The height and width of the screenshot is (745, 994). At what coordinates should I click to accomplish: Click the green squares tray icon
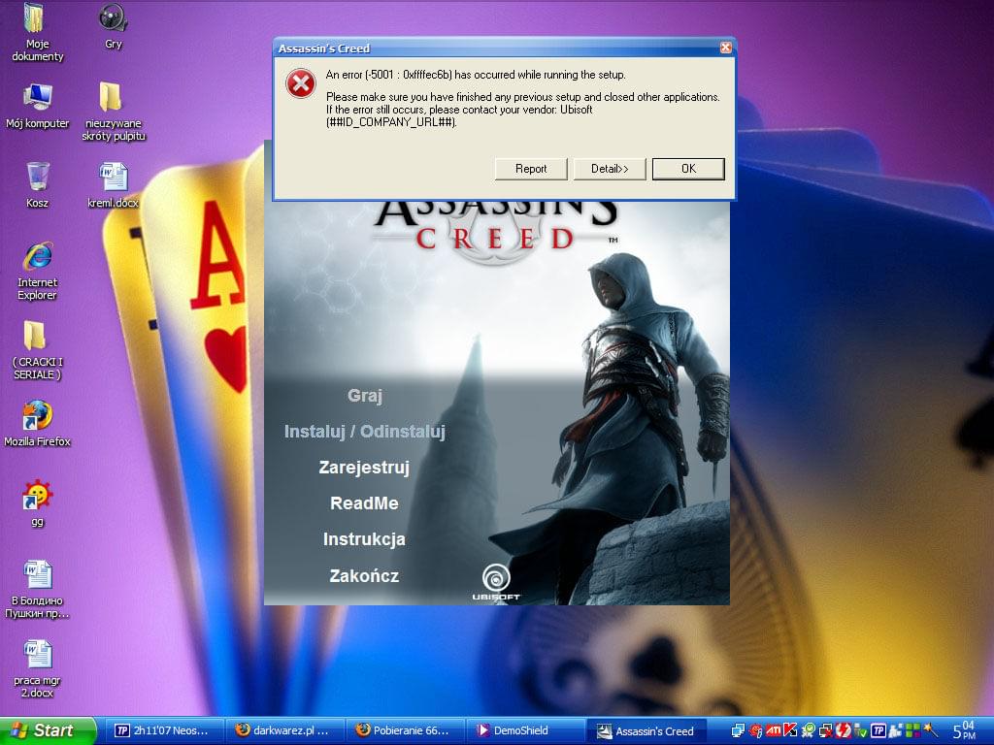click(912, 730)
